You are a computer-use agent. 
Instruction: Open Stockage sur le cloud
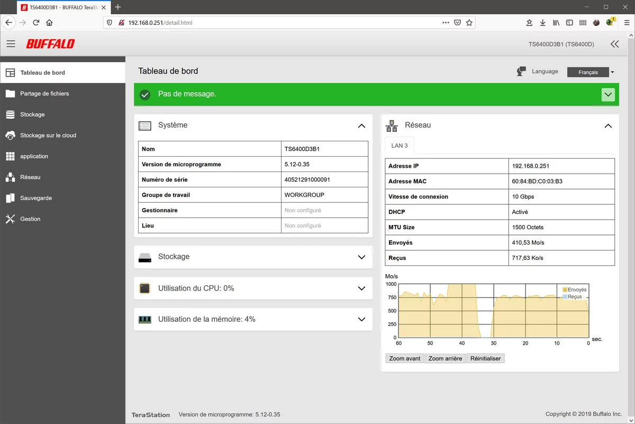click(x=62, y=136)
